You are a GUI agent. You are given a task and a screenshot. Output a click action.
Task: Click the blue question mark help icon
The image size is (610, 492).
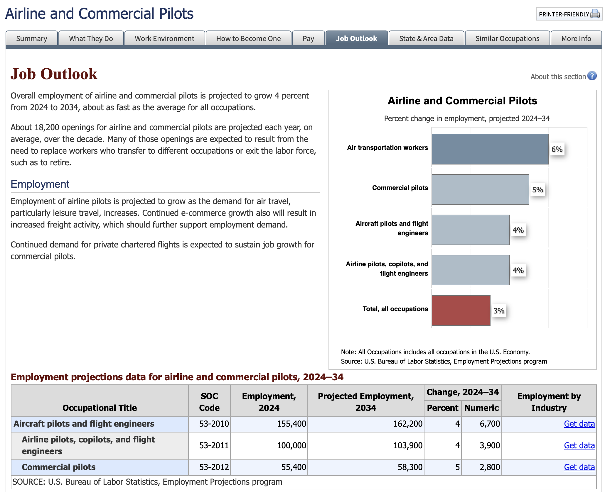click(592, 76)
